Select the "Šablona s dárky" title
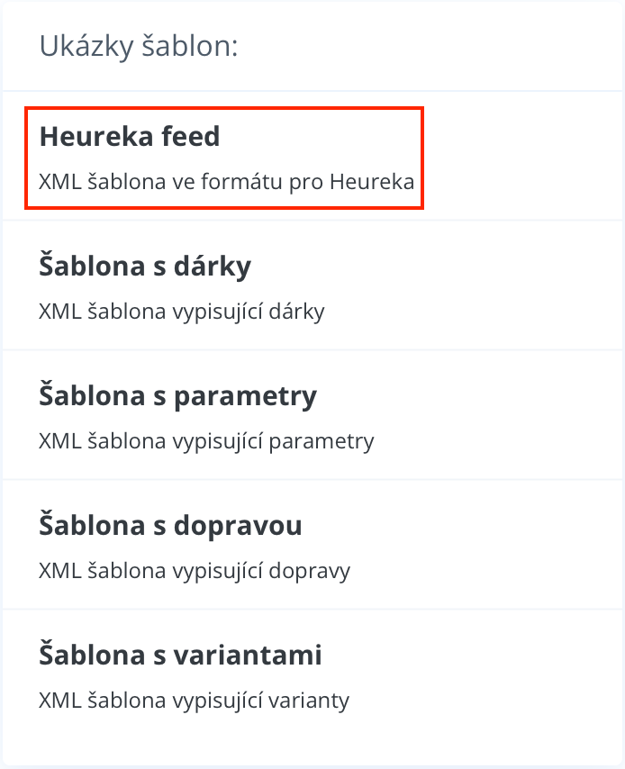The height and width of the screenshot is (769, 625). tap(145, 267)
